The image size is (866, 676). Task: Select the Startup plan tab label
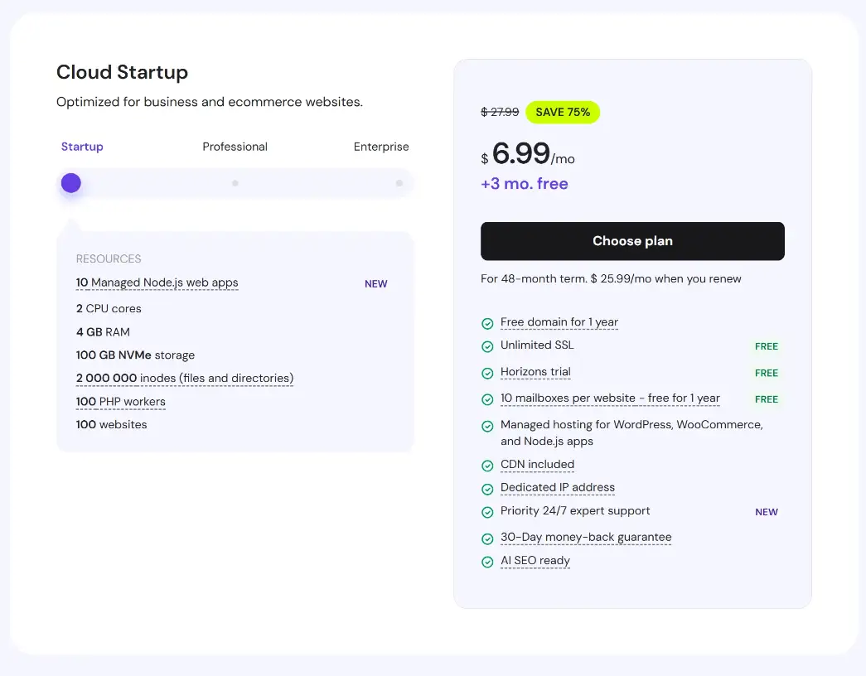point(82,147)
